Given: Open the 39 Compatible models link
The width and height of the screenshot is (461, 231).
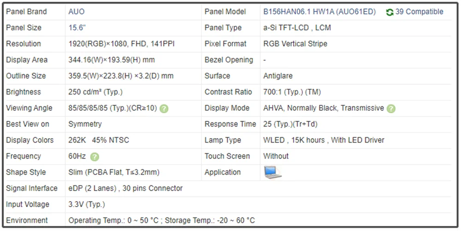Looking at the screenshot, I should pos(419,12).
